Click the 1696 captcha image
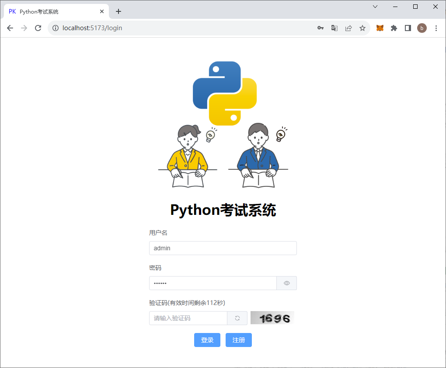 click(272, 318)
